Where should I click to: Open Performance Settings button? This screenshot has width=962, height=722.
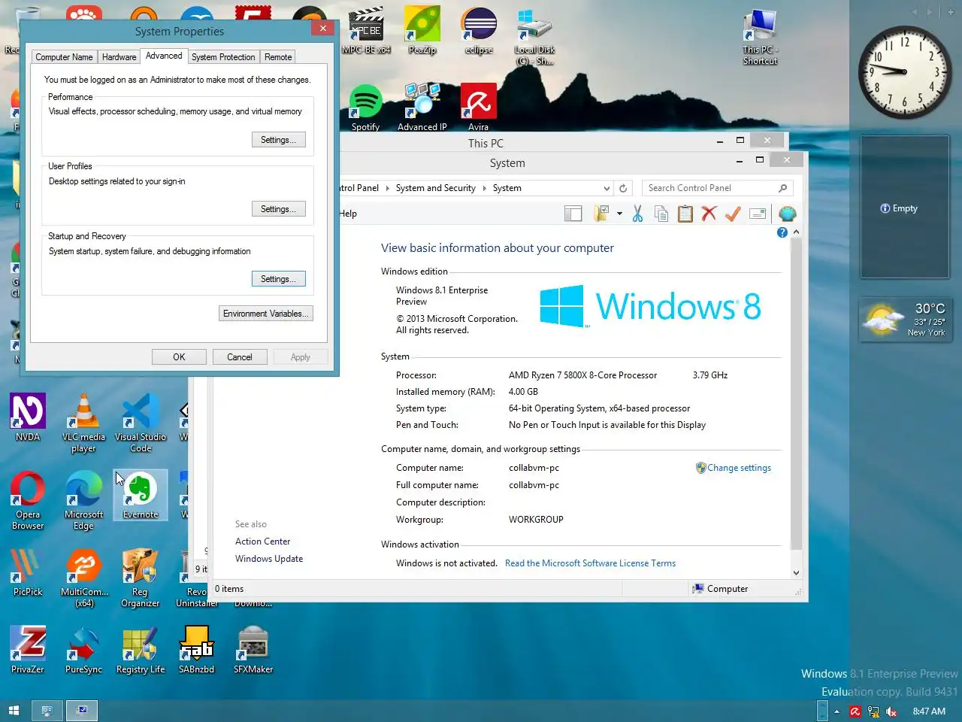[278, 140]
